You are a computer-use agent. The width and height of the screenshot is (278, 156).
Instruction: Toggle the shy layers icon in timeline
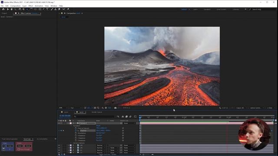point(122,117)
